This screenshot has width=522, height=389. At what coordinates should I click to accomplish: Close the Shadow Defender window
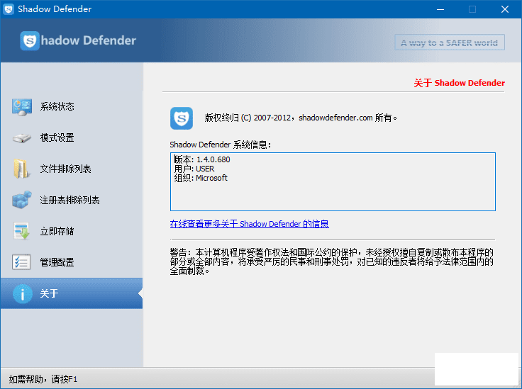[x=505, y=9]
